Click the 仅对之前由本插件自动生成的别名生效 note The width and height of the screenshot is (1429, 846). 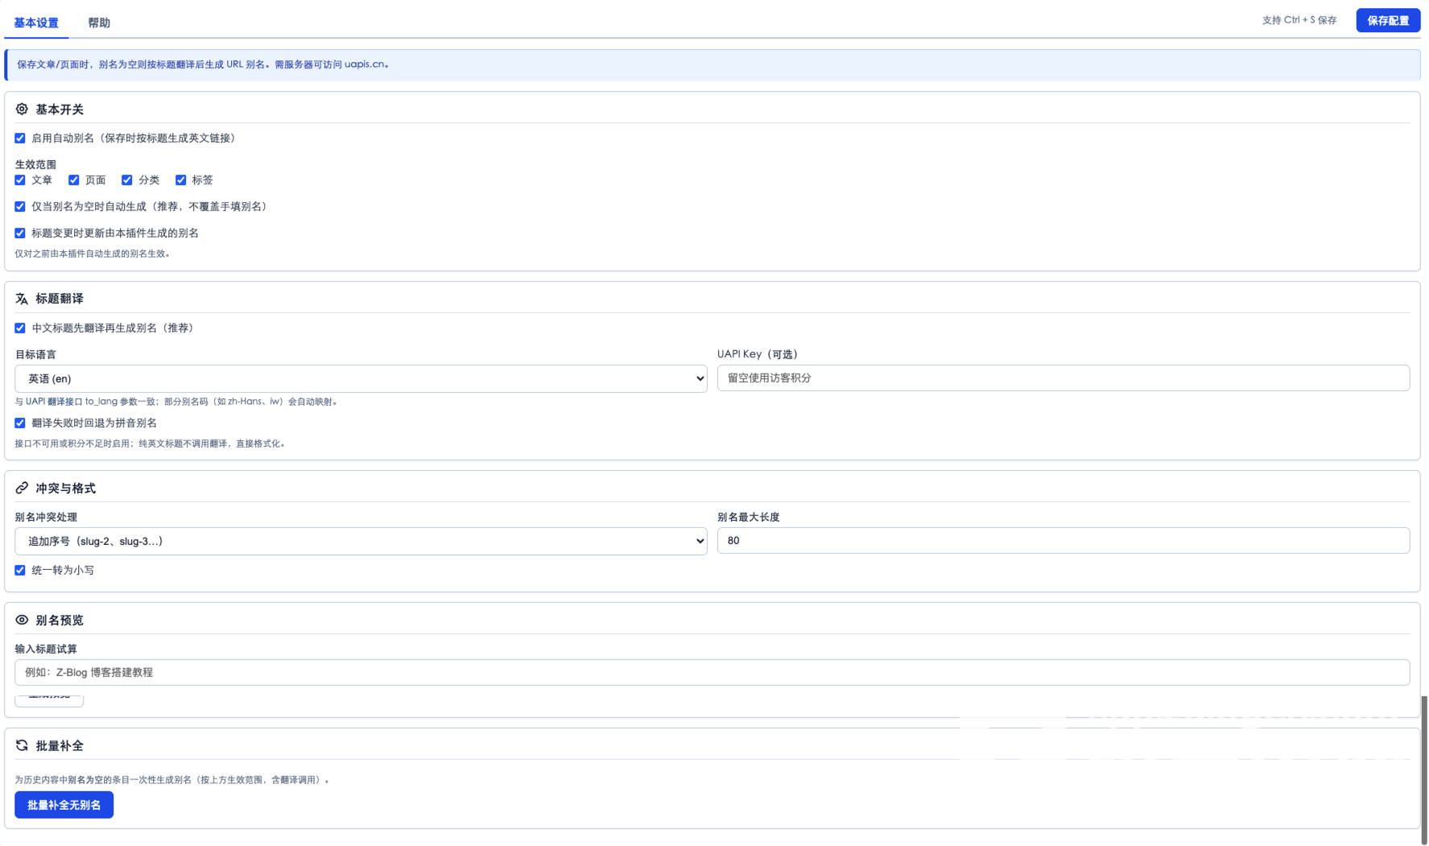[x=93, y=254]
